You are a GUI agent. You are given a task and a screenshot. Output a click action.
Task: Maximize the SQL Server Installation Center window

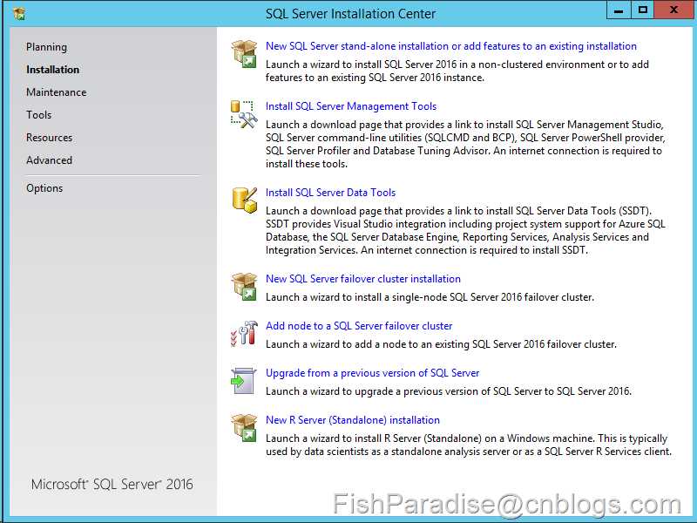642,10
